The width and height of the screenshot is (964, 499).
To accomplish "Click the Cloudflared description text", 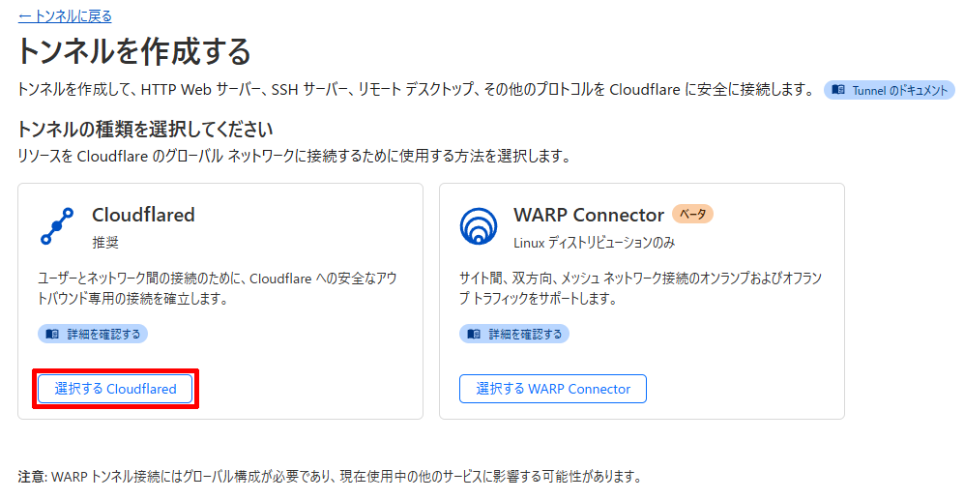I will tap(218, 288).
